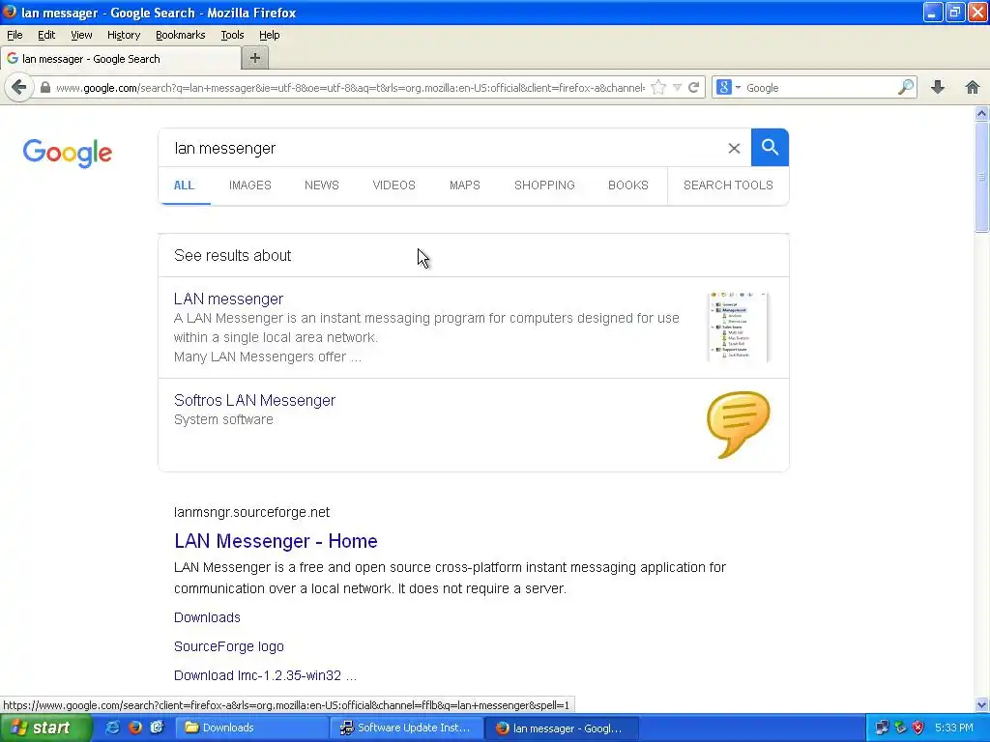
Task: Switch to the BOOKS results tab
Action: (x=628, y=185)
